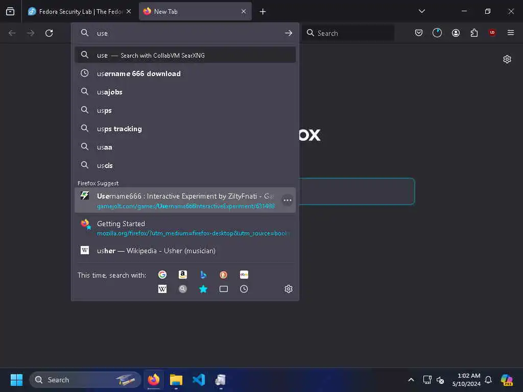Close the New Tab tab
The height and width of the screenshot is (392, 523).
244,11
